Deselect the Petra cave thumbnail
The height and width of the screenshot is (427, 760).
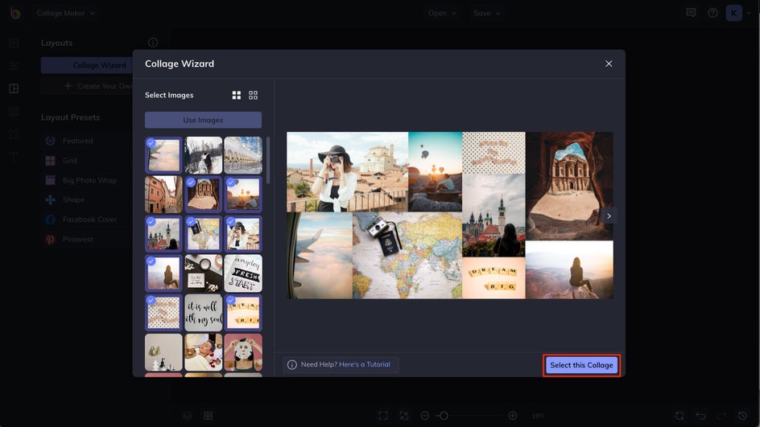(204, 195)
